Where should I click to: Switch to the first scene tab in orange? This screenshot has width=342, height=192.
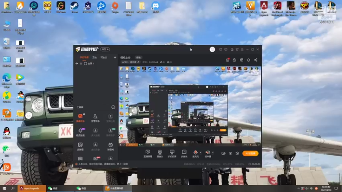pyautogui.click(x=84, y=58)
